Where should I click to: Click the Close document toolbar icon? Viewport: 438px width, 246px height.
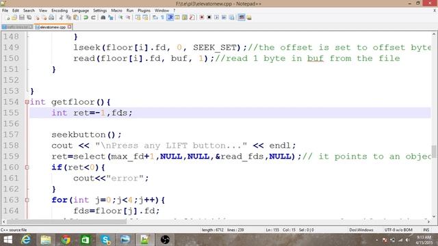pos(37,18)
